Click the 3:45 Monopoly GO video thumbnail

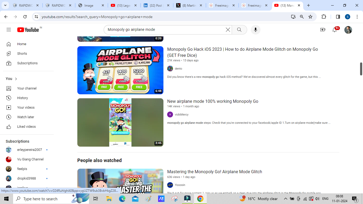[120, 122]
